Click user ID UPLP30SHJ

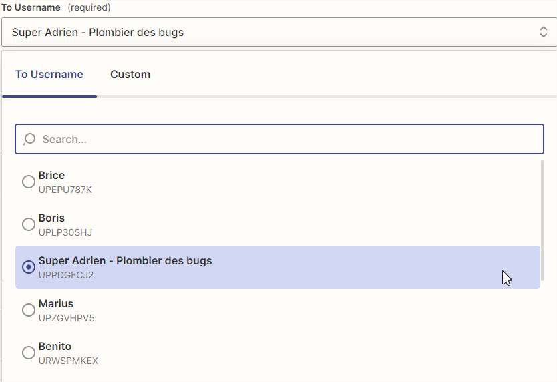tap(65, 232)
